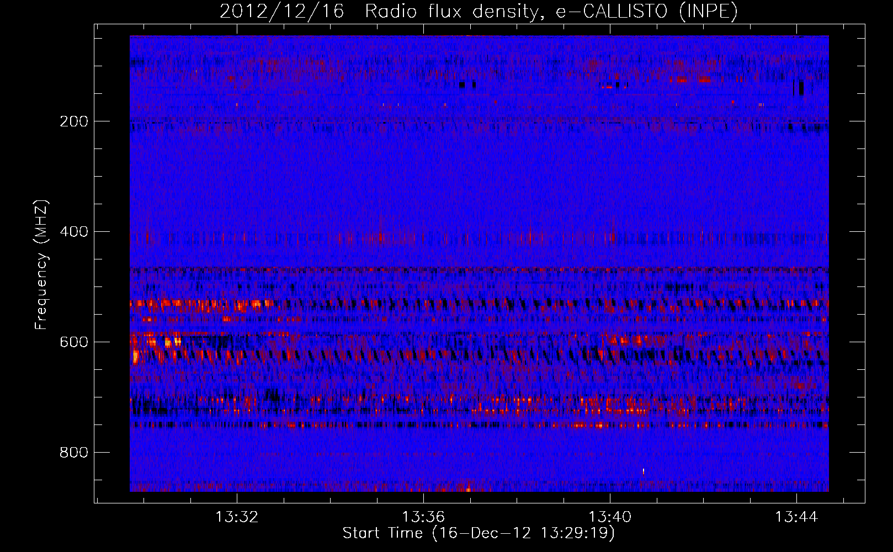This screenshot has height=552, width=893.
Task: Click the plot title 'Radio flux density, e-CALLISTO (INPE)'
Action: [x=551, y=12]
